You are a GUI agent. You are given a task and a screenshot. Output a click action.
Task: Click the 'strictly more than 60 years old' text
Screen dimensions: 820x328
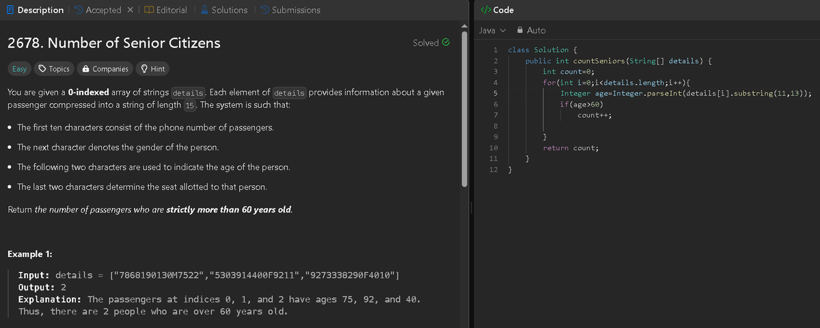click(230, 210)
